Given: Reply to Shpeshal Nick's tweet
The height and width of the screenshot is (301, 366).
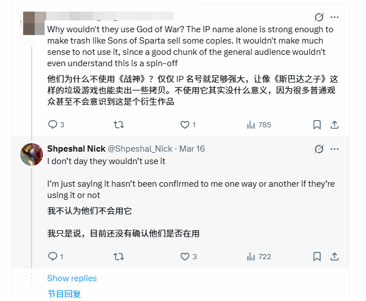Looking at the screenshot, I should tap(53, 256).
